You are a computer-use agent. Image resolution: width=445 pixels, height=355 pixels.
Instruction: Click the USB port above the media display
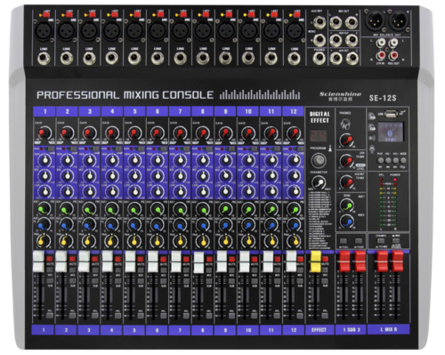click(391, 114)
